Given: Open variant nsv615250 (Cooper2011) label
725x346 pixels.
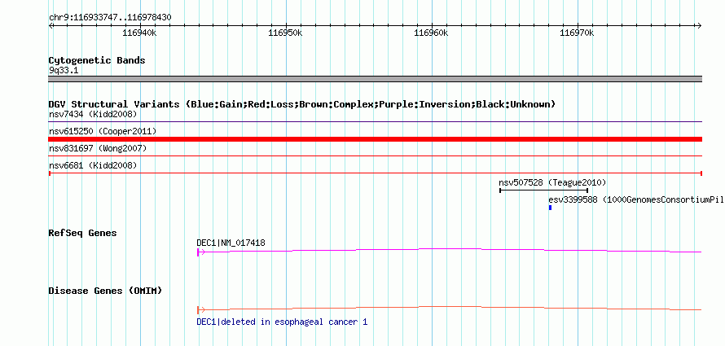Looking at the screenshot, I should pos(103,132).
